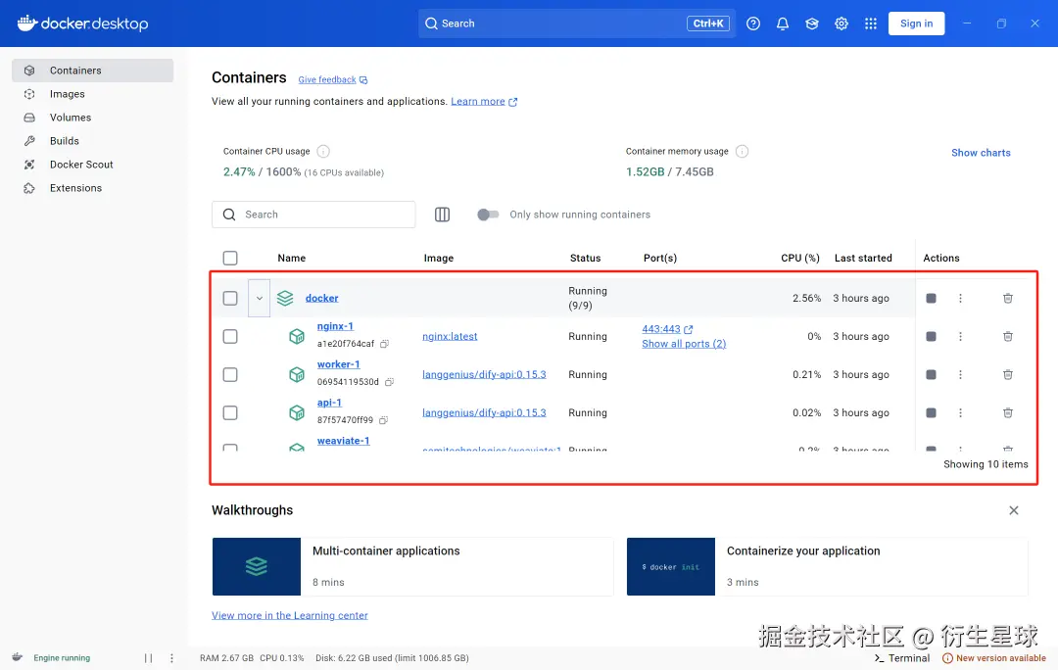Click the Sign in button
The image size is (1058, 670).
click(916, 24)
